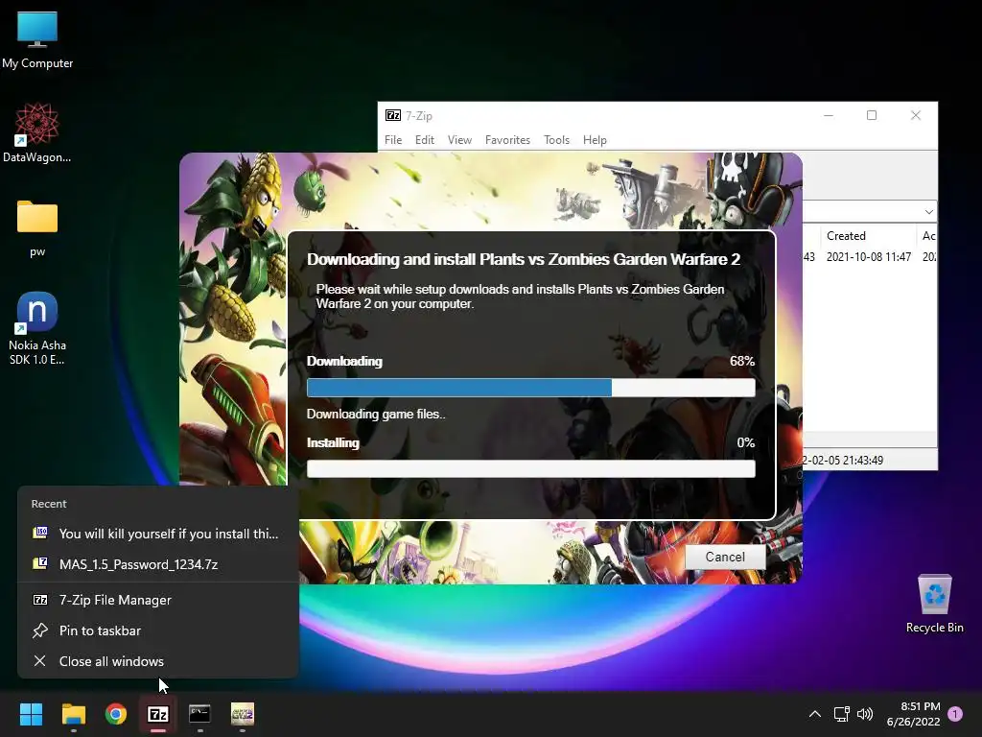Image resolution: width=982 pixels, height=737 pixels.
Task: Open the Tools menu in 7-Zip
Action: point(557,140)
